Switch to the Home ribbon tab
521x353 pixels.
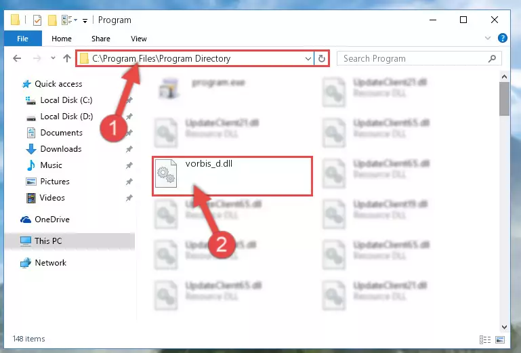coord(62,39)
